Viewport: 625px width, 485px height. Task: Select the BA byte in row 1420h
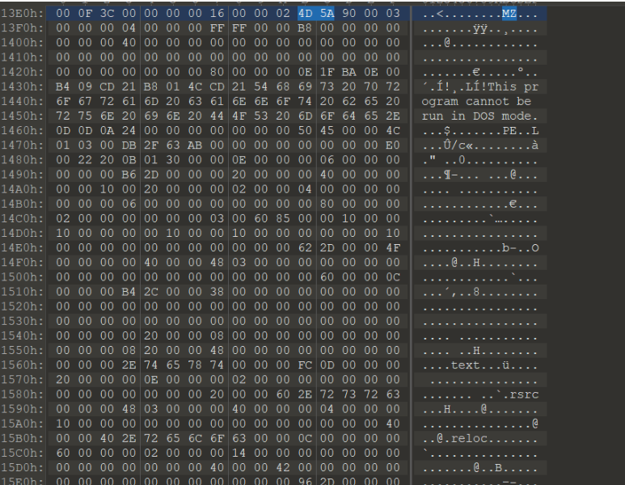coord(348,72)
